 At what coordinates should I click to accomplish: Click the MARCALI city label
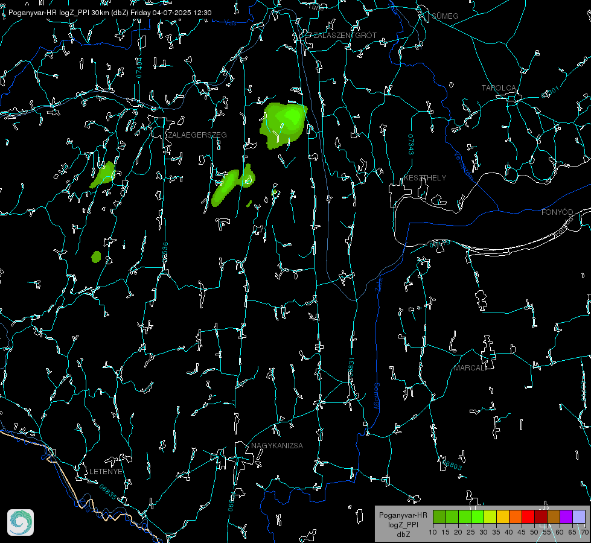coord(470,368)
